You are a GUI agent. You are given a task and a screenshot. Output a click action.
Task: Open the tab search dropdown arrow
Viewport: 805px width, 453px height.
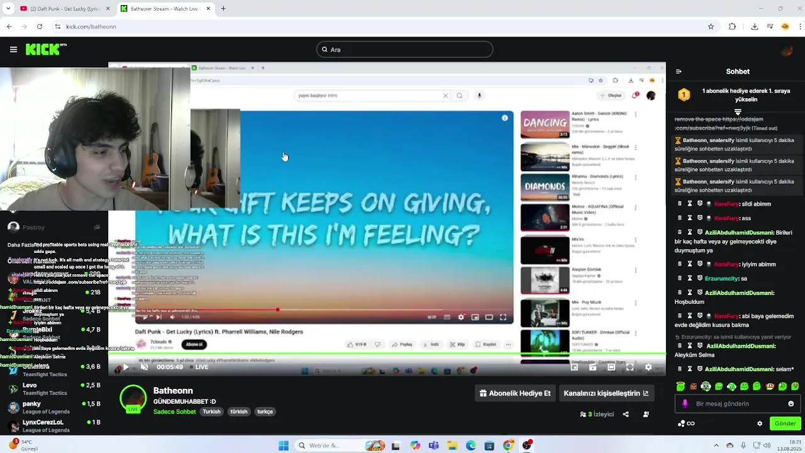(x=8, y=9)
